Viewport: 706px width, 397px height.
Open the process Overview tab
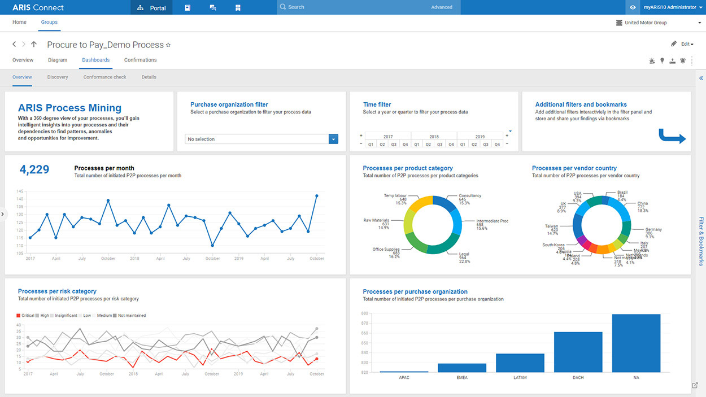[23, 60]
